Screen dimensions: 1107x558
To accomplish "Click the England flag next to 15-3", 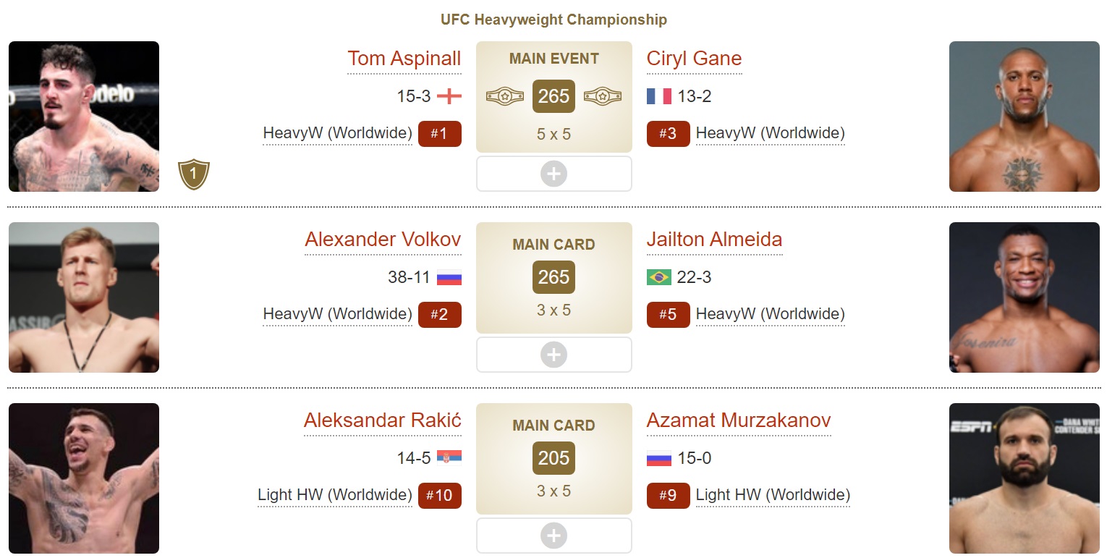I will [x=449, y=96].
